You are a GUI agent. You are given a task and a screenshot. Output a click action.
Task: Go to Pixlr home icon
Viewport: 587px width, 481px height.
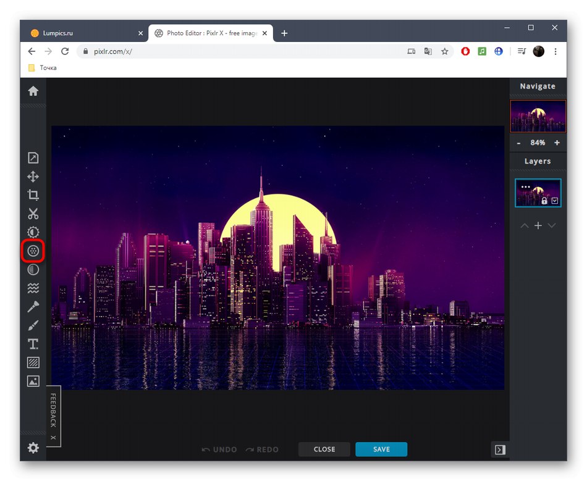coord(33,91)
